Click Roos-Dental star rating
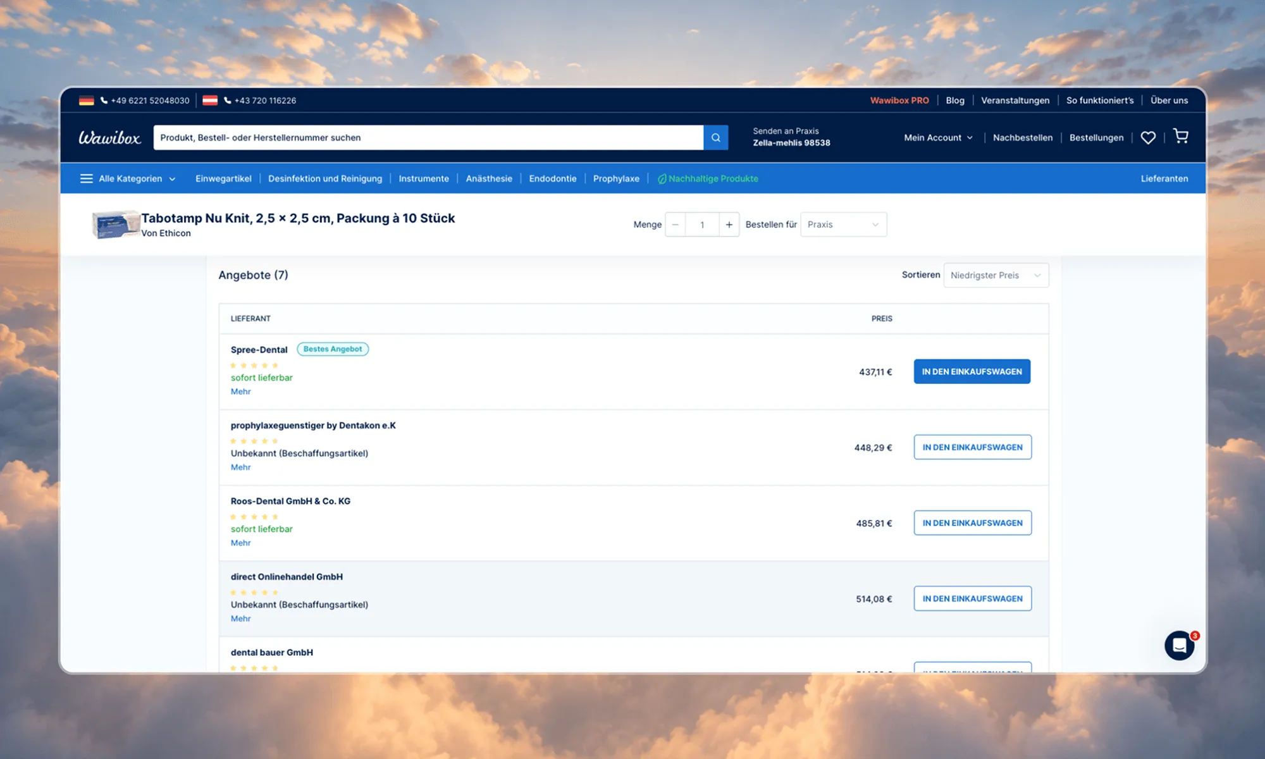 coord(254,517)
